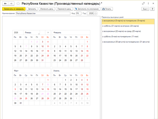This screenshot has width=158, height=119.
Task: Open the Январь month dropdown
Action: [x=31, y=33]
